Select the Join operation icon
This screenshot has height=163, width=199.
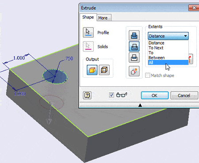134,35
